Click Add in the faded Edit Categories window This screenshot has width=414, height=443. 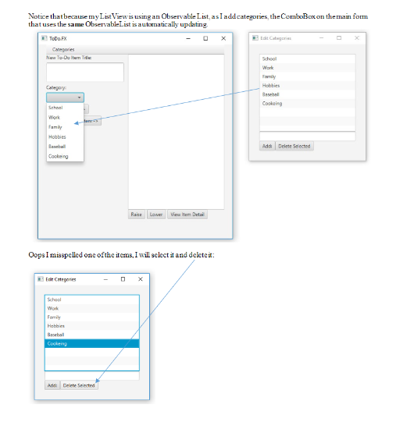click(x=267, y=146)
